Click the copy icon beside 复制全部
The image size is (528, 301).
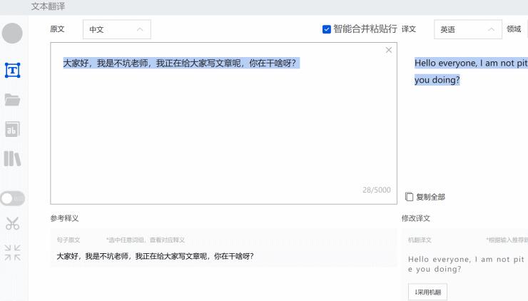[409, 197]
